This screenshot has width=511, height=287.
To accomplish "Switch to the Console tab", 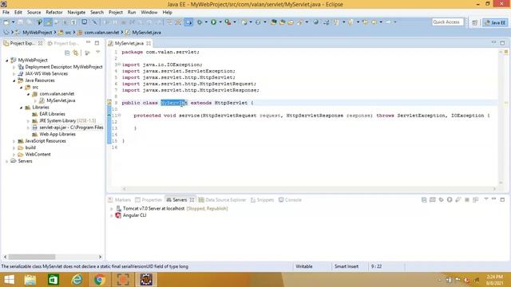I will pyautogui.click(x=290, y=200).
